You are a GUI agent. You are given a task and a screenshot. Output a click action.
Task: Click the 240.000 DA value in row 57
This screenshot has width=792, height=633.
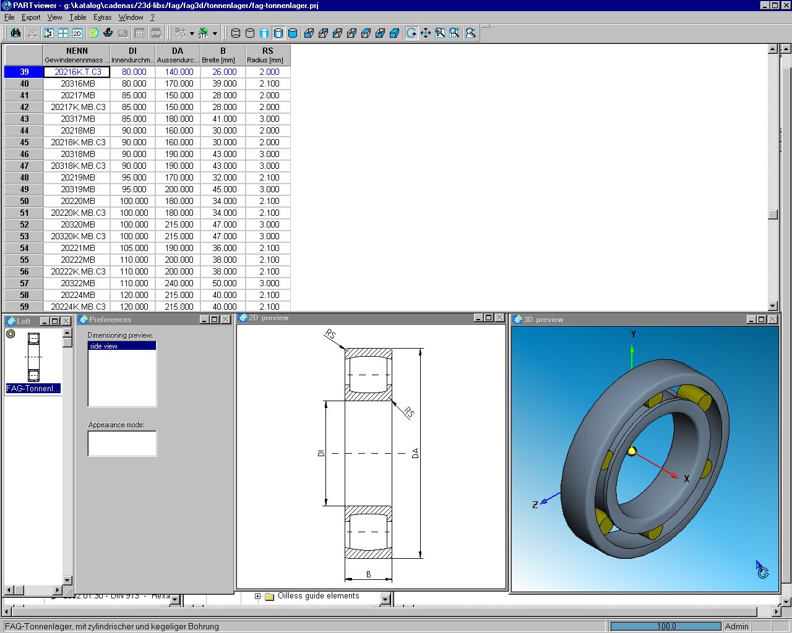click(x=178, y=283)
